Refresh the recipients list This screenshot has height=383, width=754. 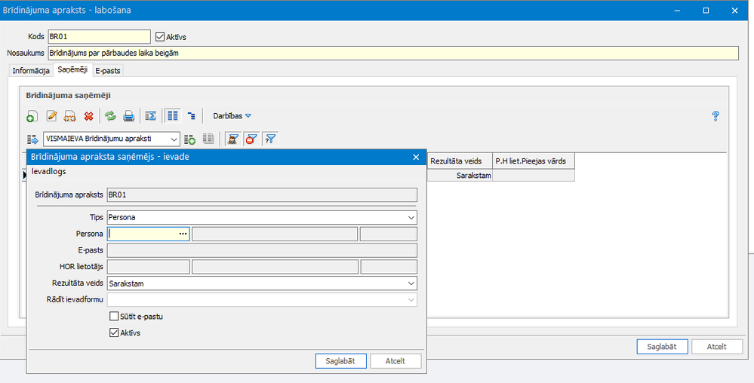pyautogui.click(x=111, y=116)
